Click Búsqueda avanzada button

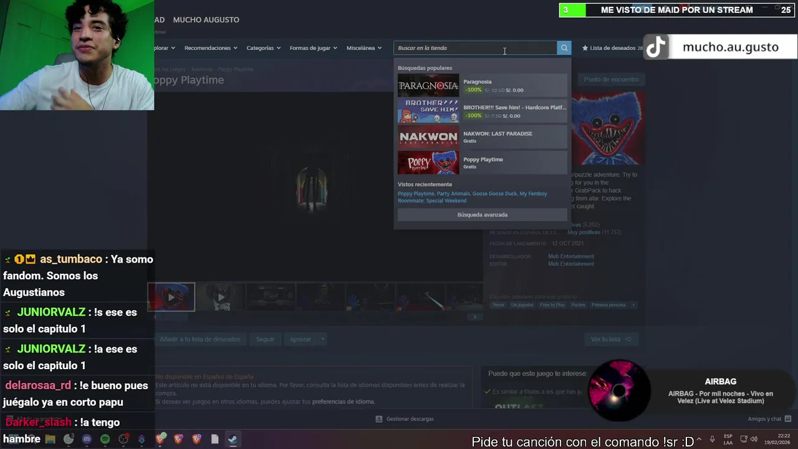[x=483, y=215]
